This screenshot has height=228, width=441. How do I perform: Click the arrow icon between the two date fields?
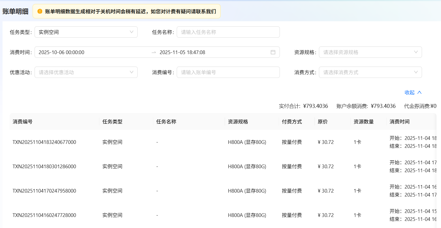(153, 52)
